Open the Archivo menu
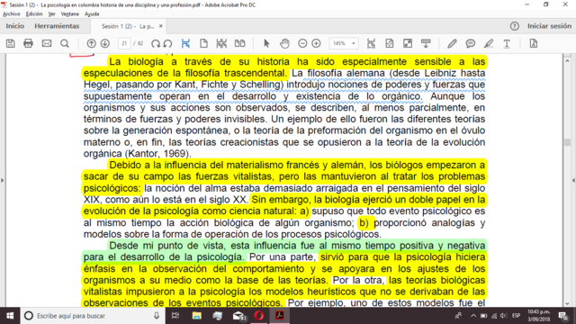The width and height of the screenshot is (576, 324). [x=12, y=14]
